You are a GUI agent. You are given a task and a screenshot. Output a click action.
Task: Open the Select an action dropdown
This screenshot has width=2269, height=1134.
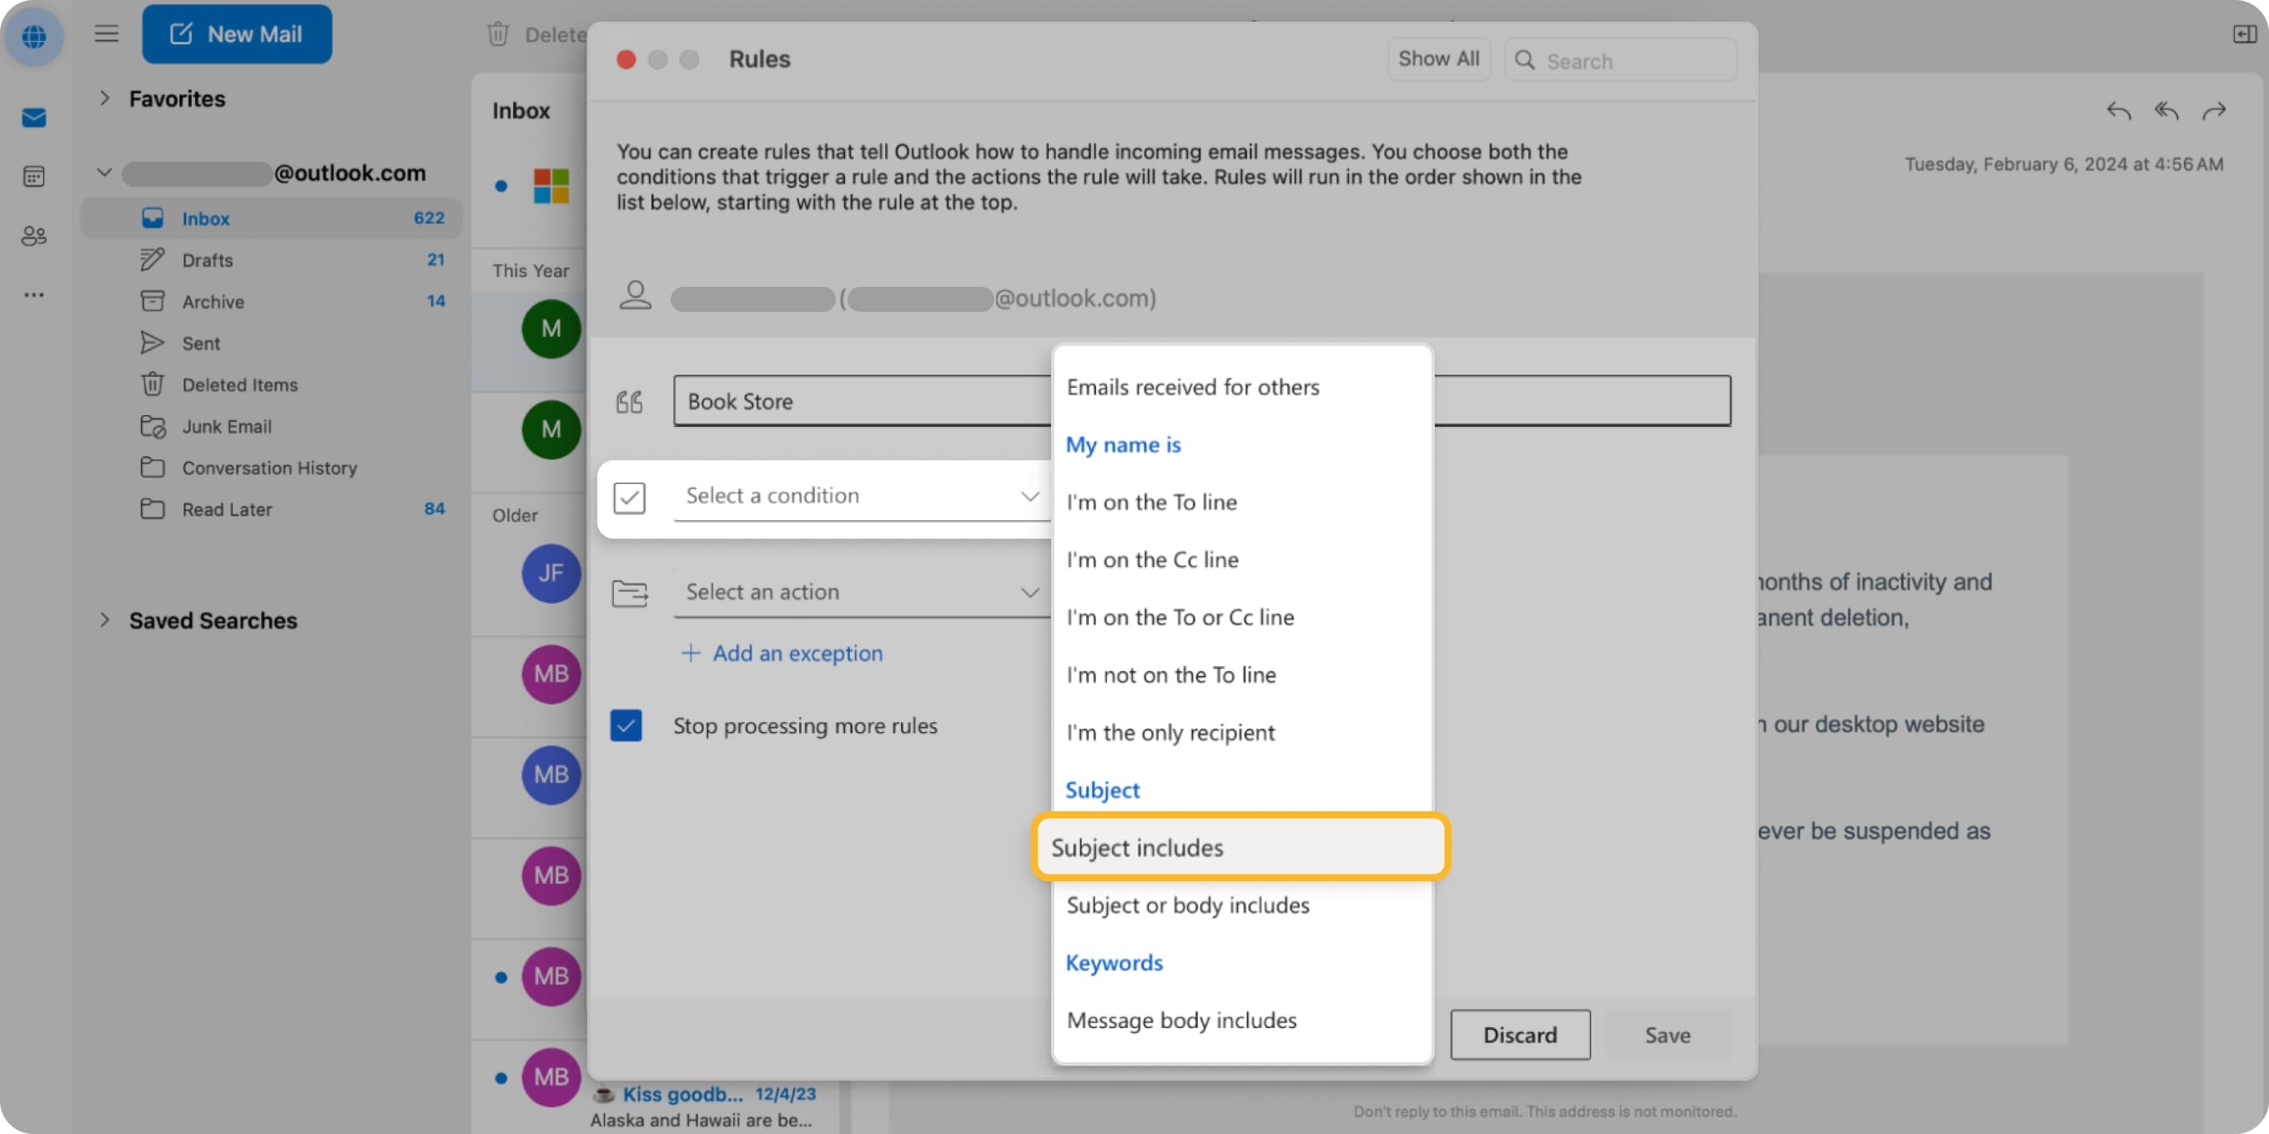pos(862,592)
